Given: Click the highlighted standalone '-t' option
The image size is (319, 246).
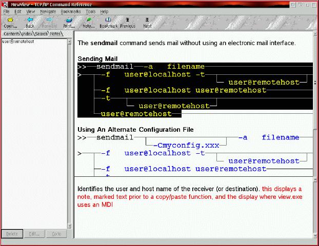Looking at the screenshot, I should pyautogui.click(x=106, y=98).
